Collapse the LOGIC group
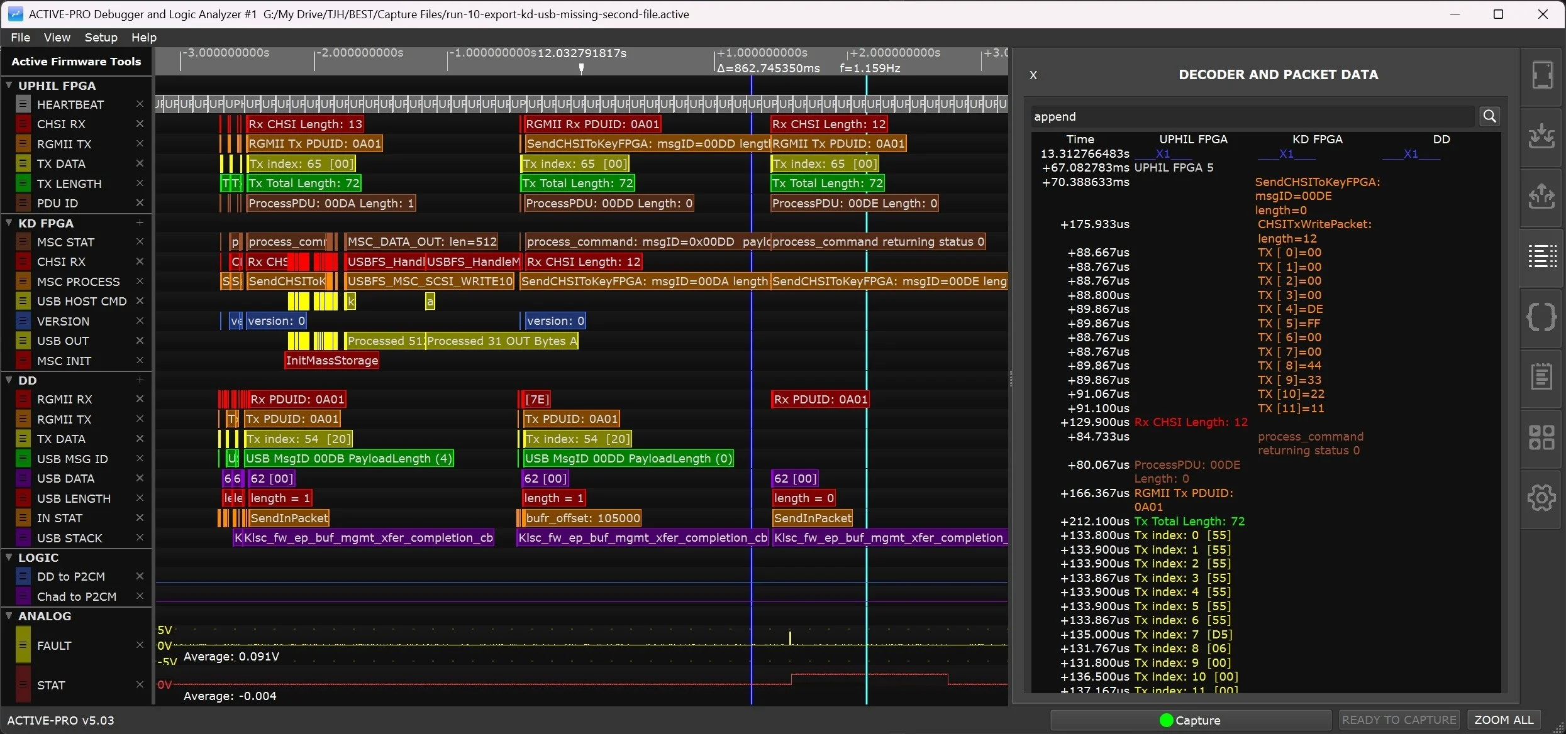 9,557
